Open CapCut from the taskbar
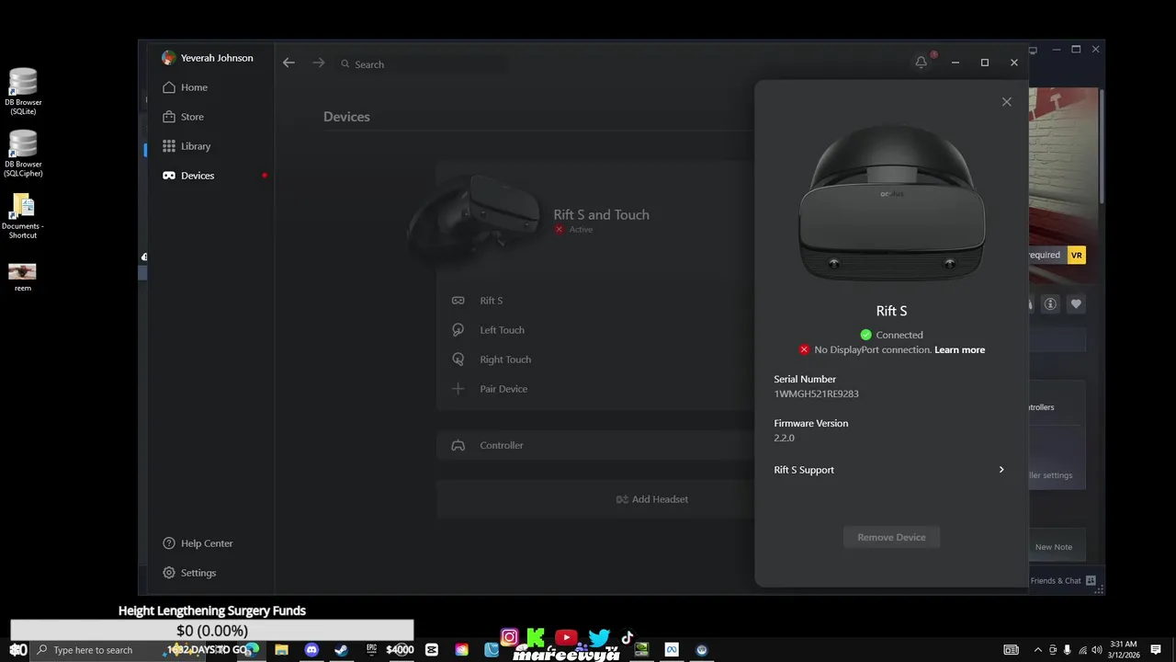This screenshot has width=1176, height=662. 432,650
